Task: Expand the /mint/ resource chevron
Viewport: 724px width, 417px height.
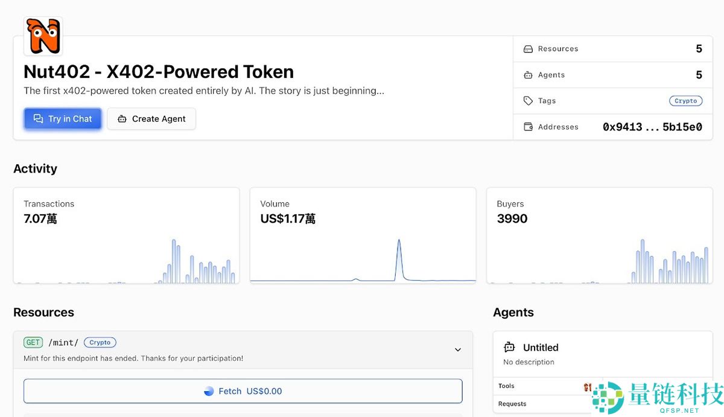Action: 457,349
